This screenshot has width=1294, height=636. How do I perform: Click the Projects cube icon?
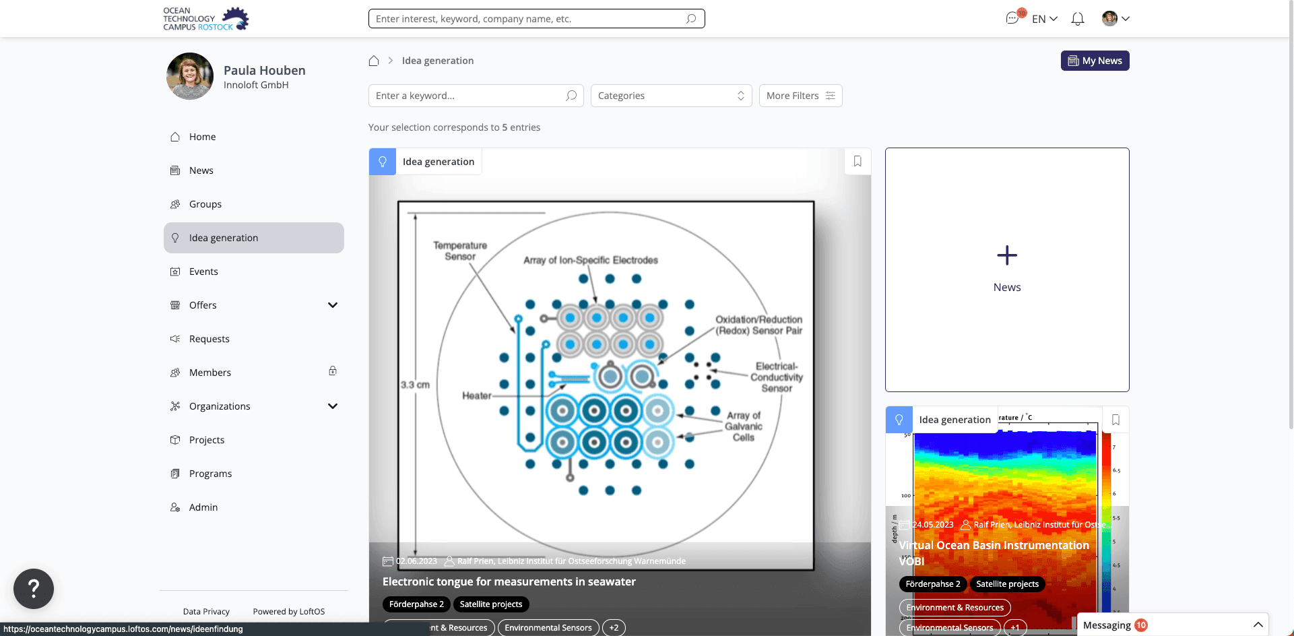tap(175, 440)
